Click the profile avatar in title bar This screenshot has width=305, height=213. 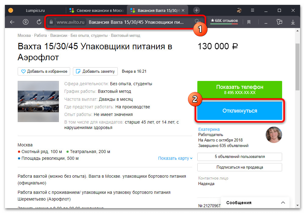(x=239, y=10)
